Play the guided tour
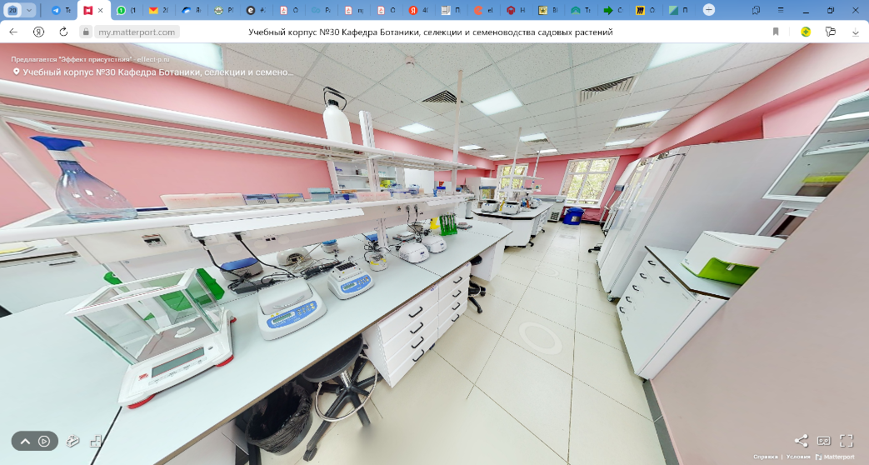869x465 pixels. (x=44, y=441)
